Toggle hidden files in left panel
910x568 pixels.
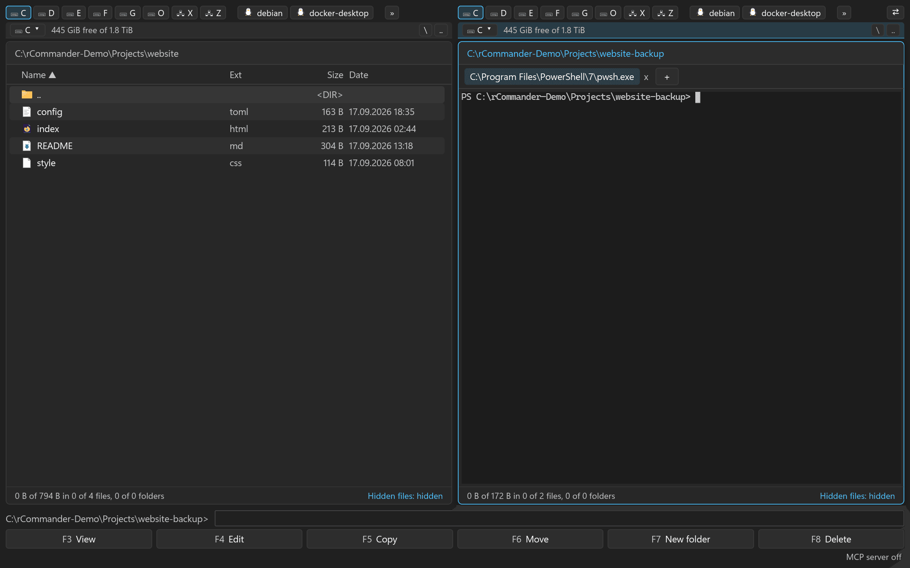point(405,496)
